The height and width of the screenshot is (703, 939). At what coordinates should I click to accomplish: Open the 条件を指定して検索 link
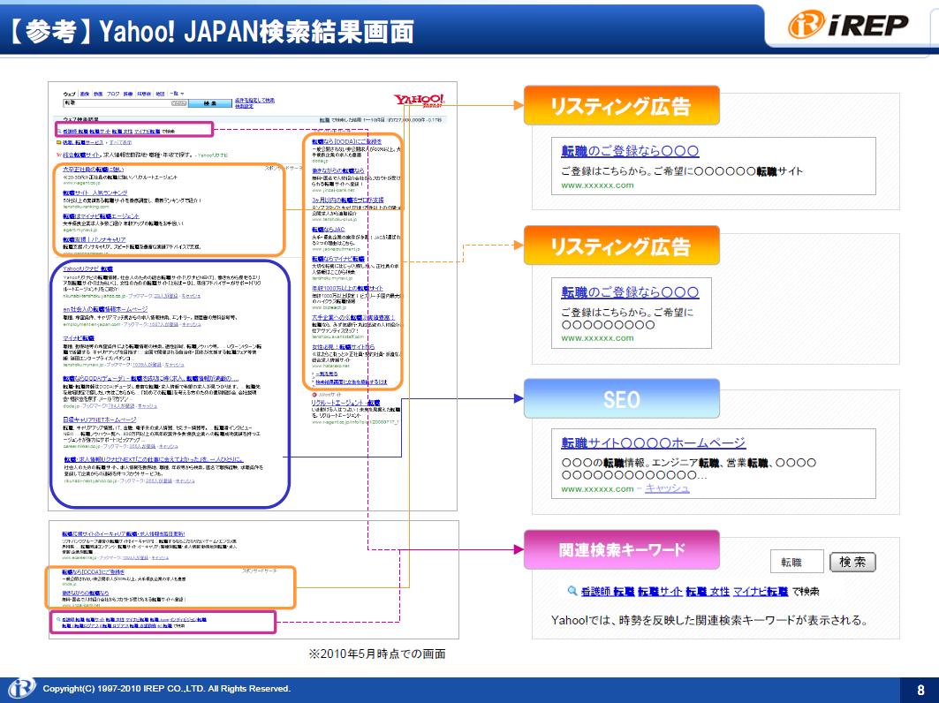click(254, 100)
